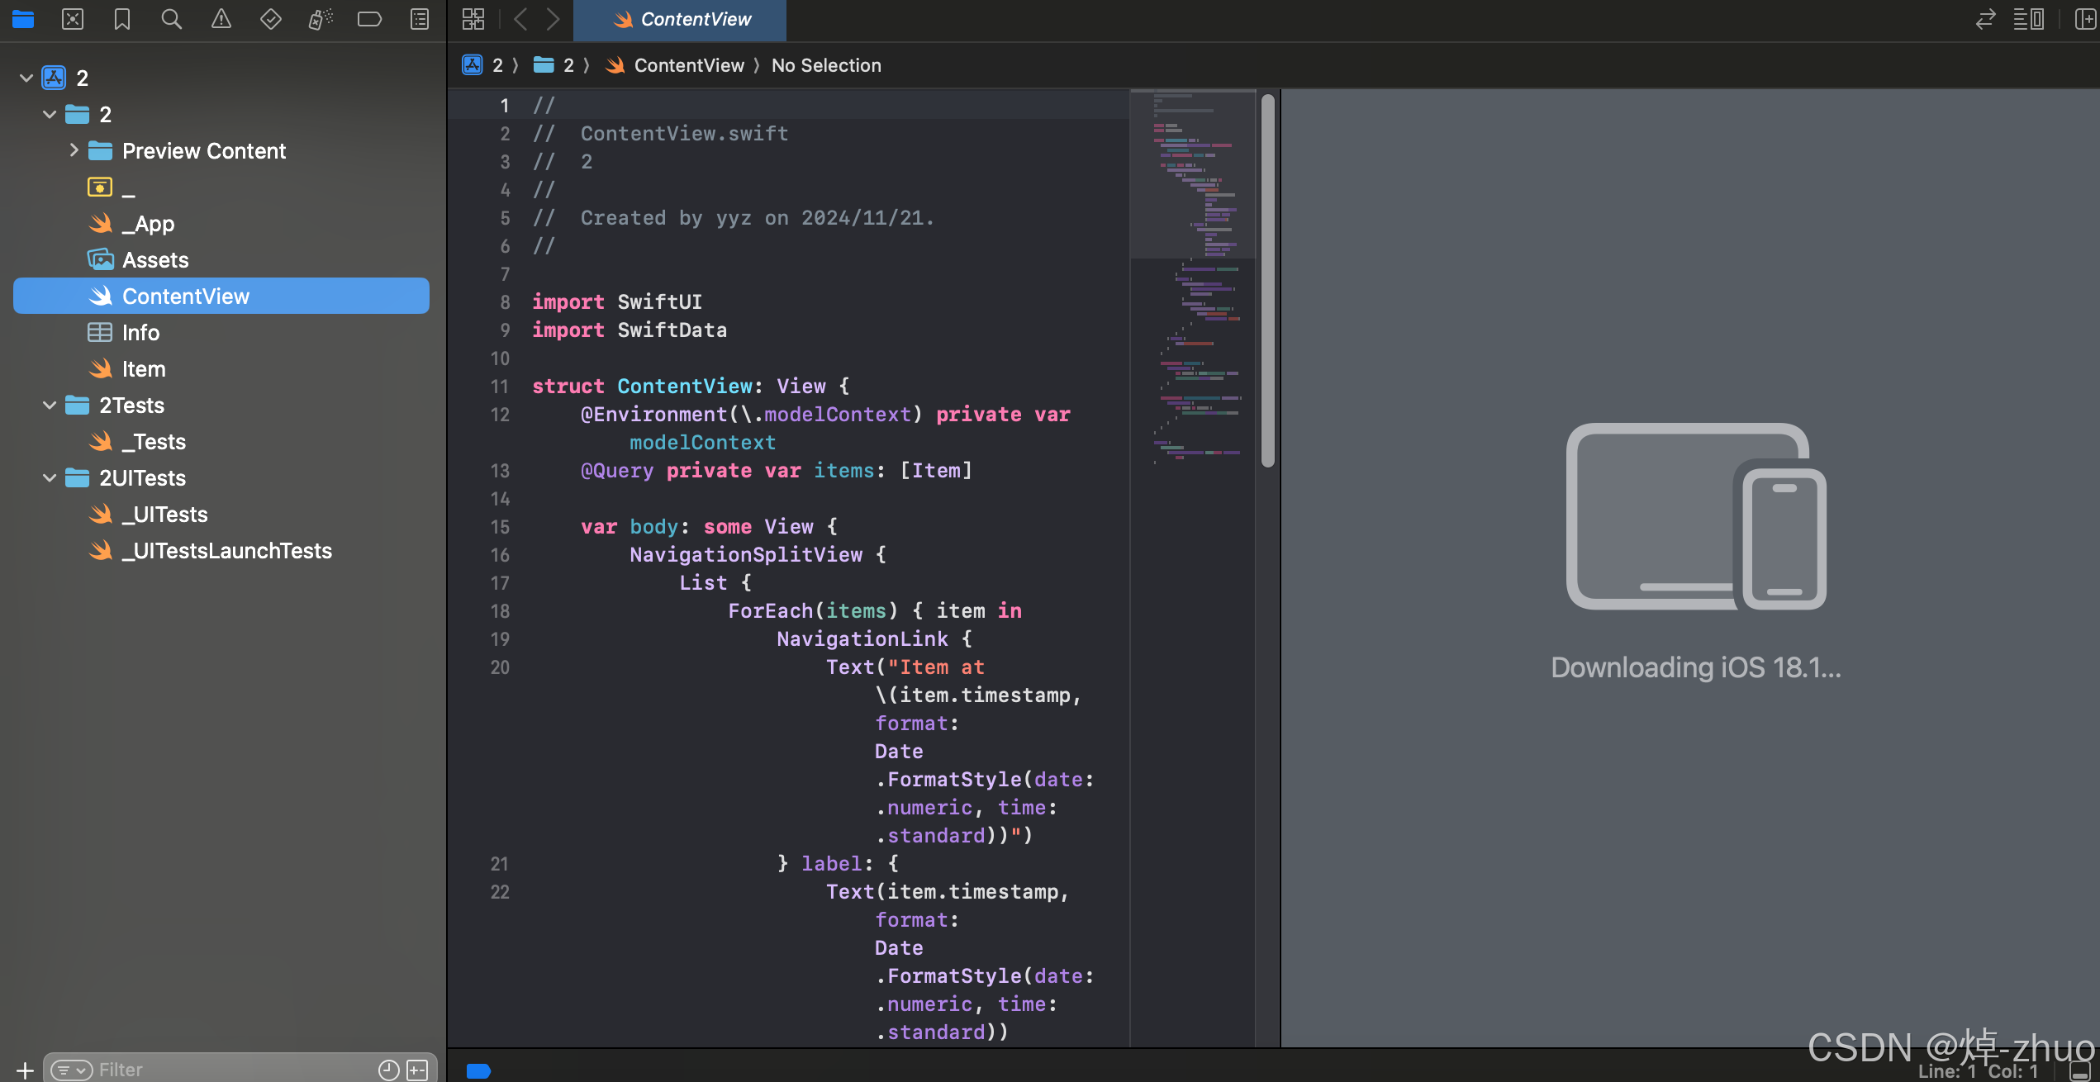Click 'Created by yyz' comment line

(x=733, y=217)
